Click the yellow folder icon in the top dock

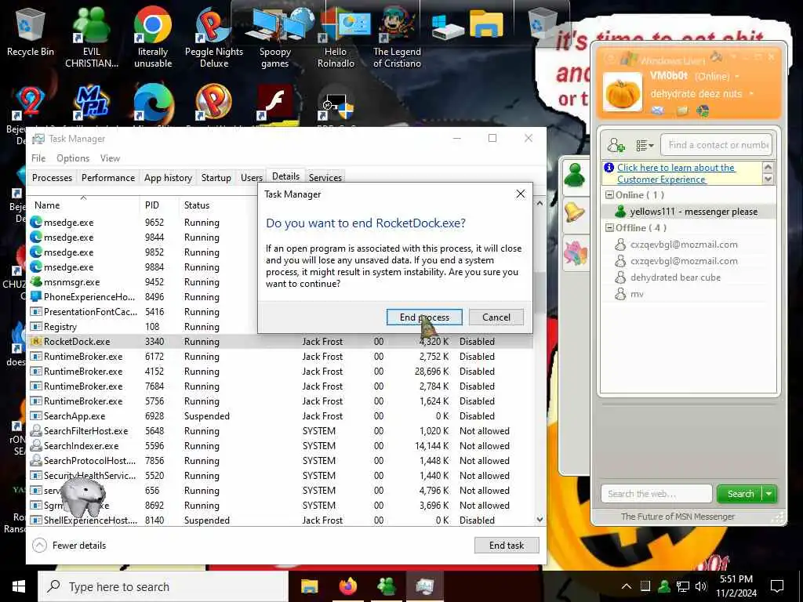(x=486, y=24)
